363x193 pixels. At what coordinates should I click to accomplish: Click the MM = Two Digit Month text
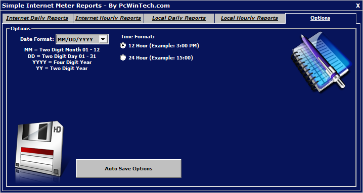point(62,50)
